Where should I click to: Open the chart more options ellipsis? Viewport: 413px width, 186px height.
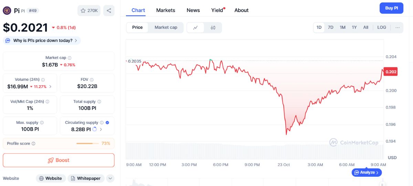pos(398,28)
